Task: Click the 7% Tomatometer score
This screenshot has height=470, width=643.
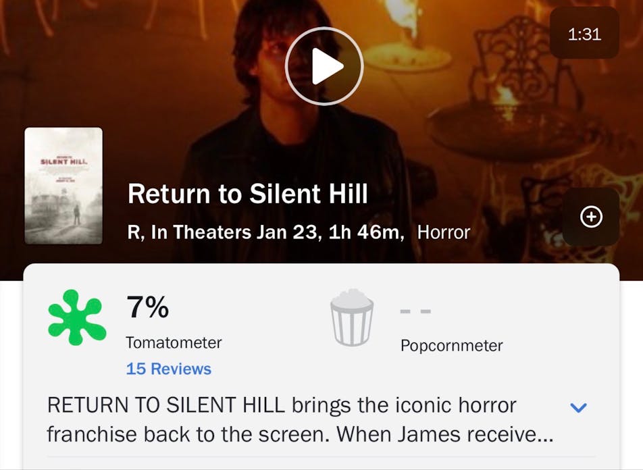Action: pyautogui.click(x=147, y=308)
